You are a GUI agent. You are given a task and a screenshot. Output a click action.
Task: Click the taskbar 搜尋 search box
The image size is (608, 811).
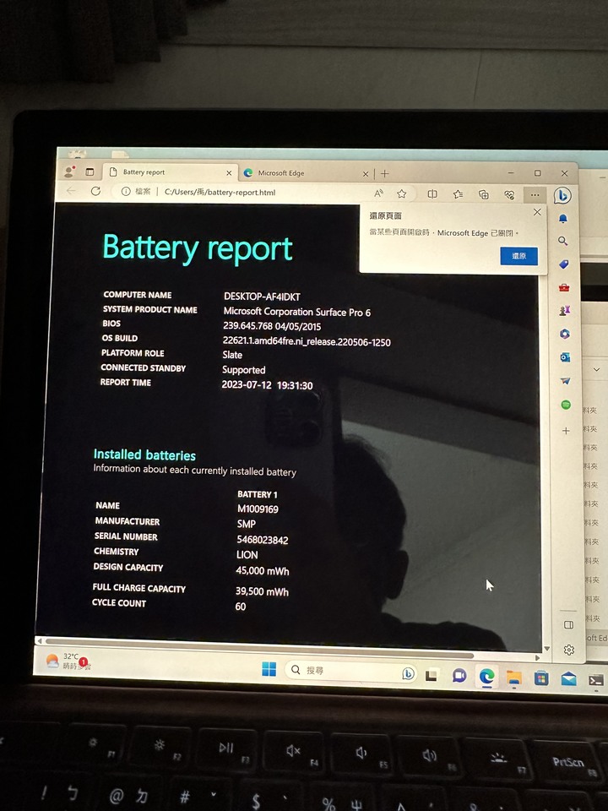coord(350,670)
